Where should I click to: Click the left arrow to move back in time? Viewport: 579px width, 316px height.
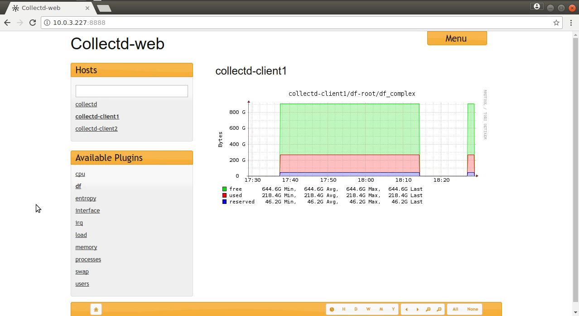click(x=406, y=309)
